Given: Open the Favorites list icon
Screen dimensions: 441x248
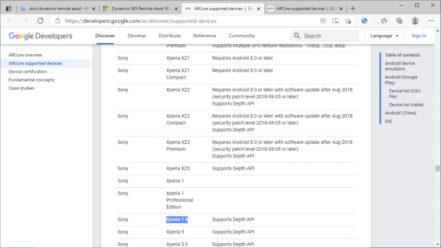Looking at the screenshot, I should (384, 21).
